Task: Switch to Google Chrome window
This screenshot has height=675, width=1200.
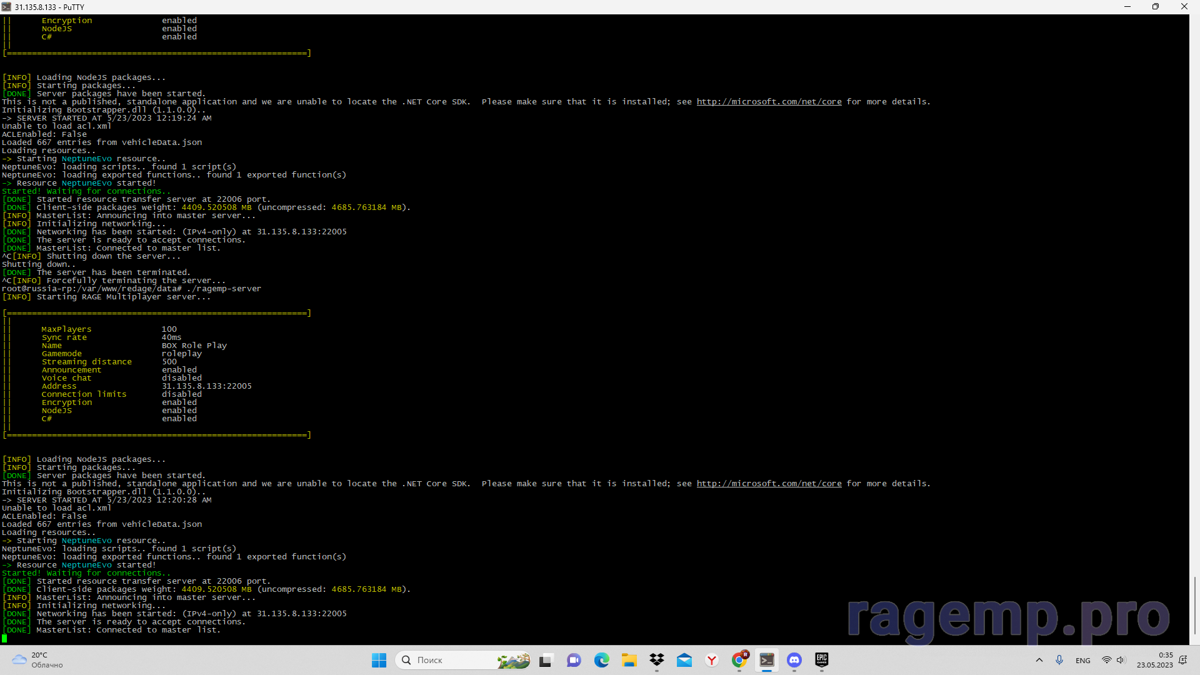Action: click(x=739, y=660)
